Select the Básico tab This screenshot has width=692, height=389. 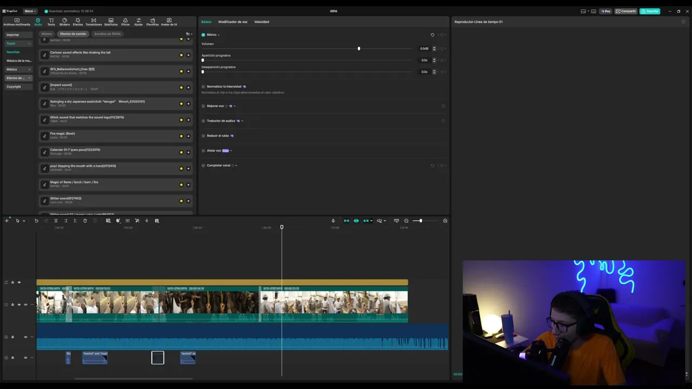click(207, 22)
